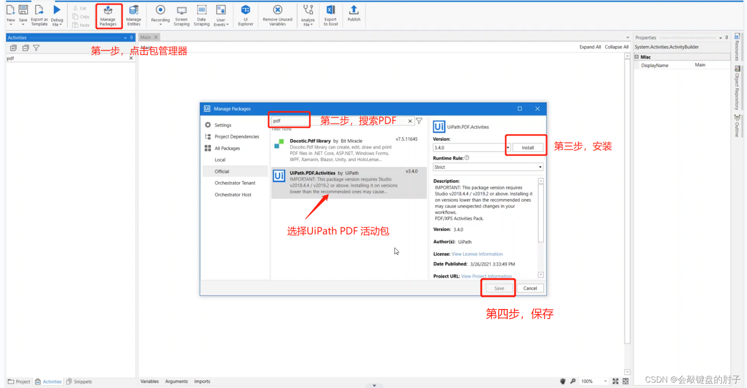Toggle the pan hand tool
The width and height of the screenshot is (747, 388).
click(563, 381)
